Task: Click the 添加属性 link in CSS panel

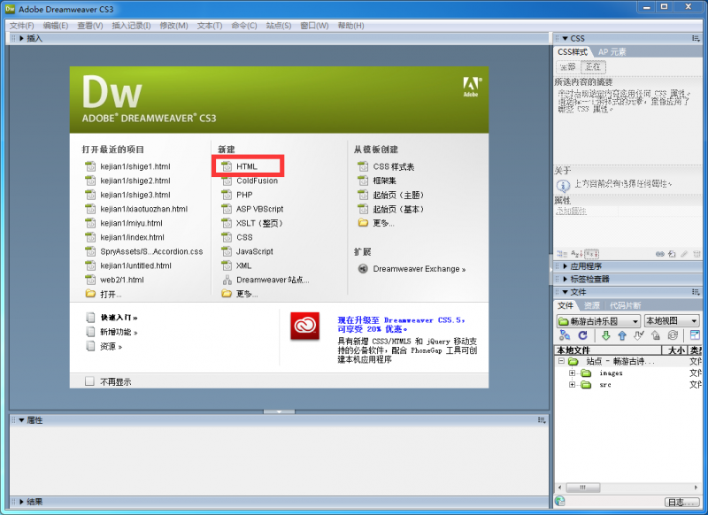Action: point(571,211)
